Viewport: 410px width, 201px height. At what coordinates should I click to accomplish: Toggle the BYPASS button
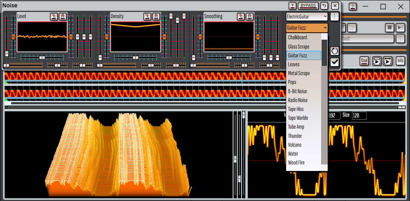pyautogui.click(x=308, y=5)
